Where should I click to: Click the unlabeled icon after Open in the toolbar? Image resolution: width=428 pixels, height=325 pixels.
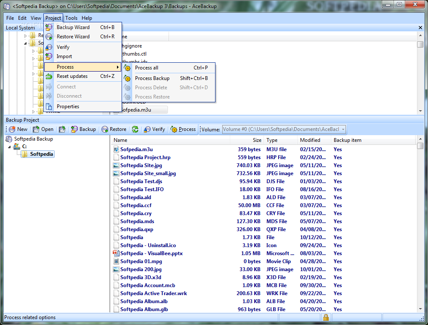tap(62, 129)
